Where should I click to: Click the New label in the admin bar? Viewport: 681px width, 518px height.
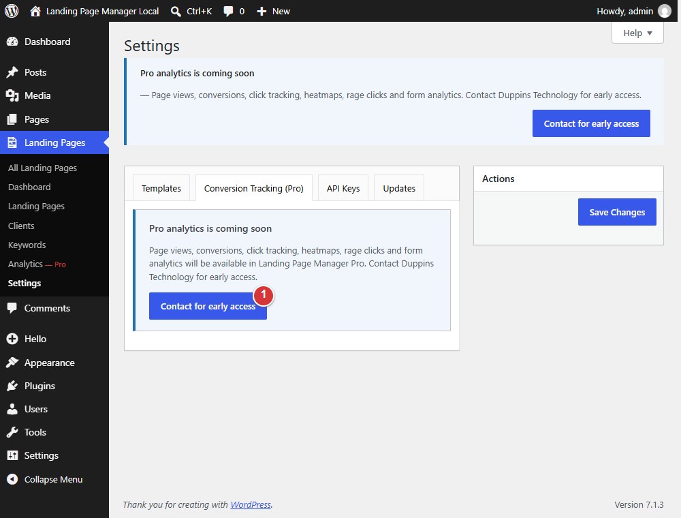click(x=281, y=12)
